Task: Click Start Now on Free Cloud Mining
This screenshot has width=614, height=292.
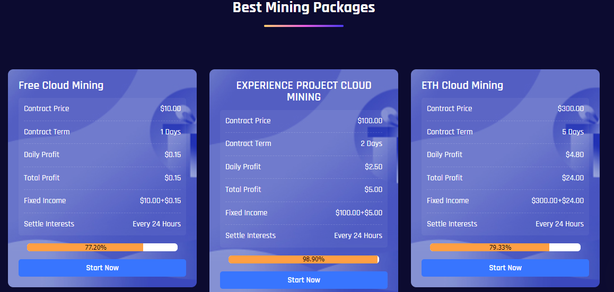Action: tap(102, 268)
